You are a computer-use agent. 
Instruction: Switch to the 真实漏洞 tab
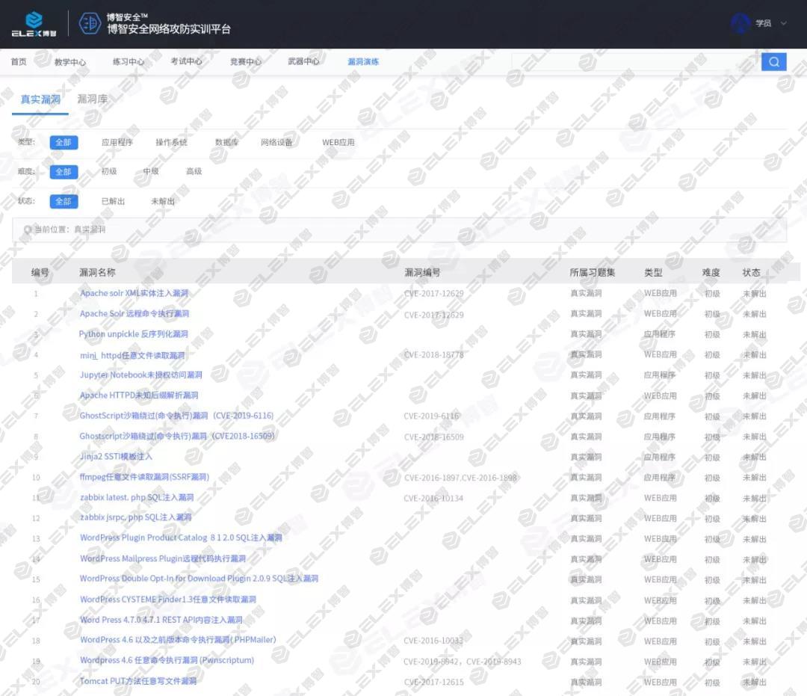point(40,99)
